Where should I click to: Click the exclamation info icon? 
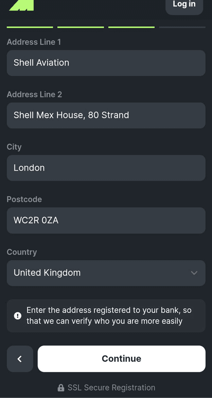[18, 316]
